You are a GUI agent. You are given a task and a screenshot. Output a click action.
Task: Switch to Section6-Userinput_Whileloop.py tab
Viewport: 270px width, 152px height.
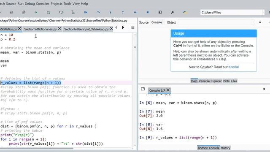(x=86, y=29)
